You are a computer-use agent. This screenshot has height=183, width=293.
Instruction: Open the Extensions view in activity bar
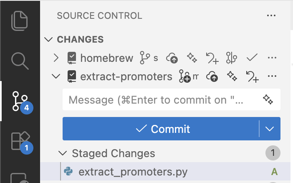point(20,142)
